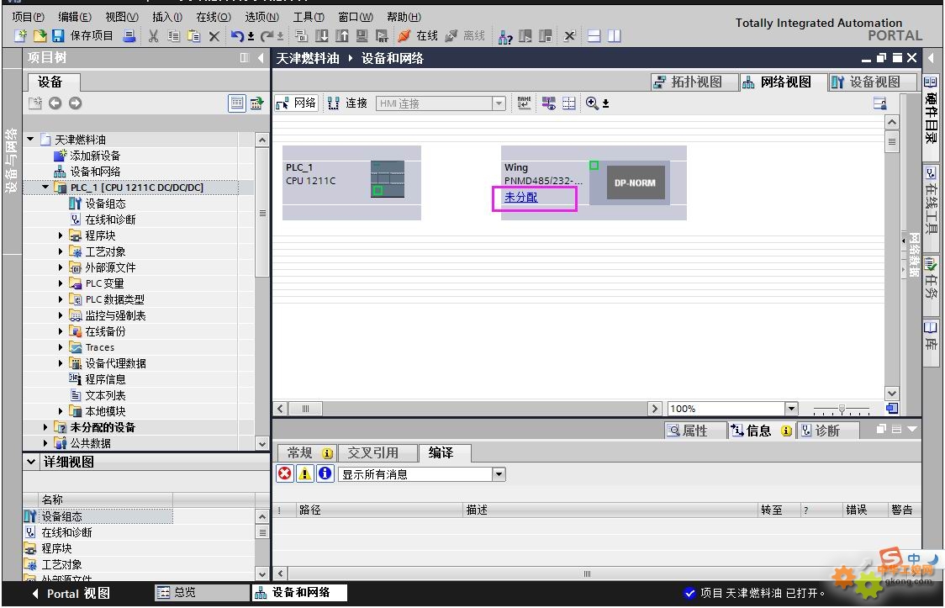Expand the 工艺对象 folder
Viewport: 945px width, 608px height.
coord(61,251)
